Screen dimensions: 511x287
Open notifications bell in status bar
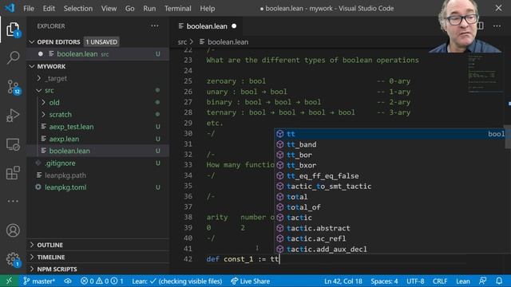point(499,281)
